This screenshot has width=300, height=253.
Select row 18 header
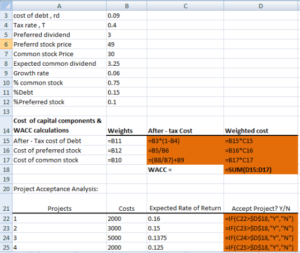point(6,170)
